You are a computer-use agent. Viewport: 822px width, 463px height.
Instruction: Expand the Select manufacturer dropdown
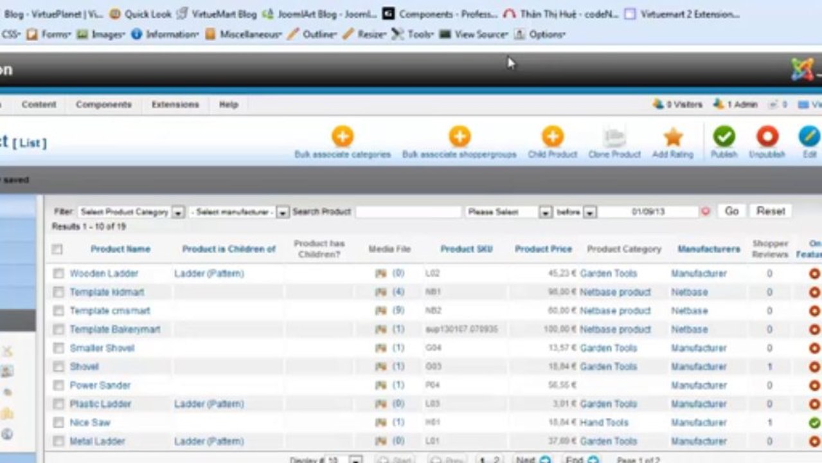[x=239, y=212]
